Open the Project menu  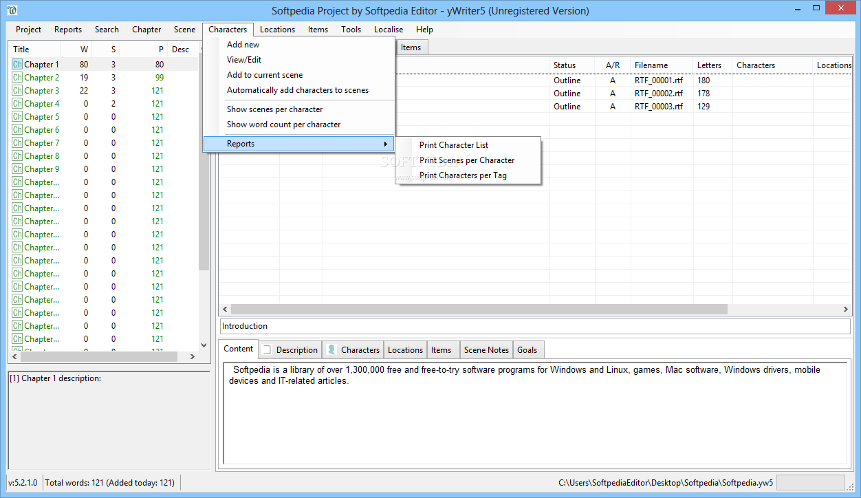(29, 30)
